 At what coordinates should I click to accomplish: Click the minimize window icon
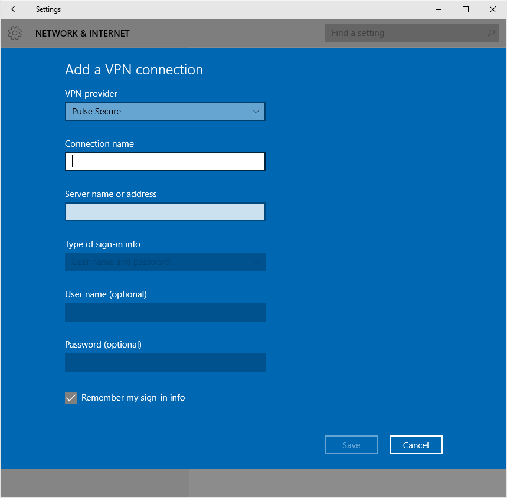click(x=437, y=9)
